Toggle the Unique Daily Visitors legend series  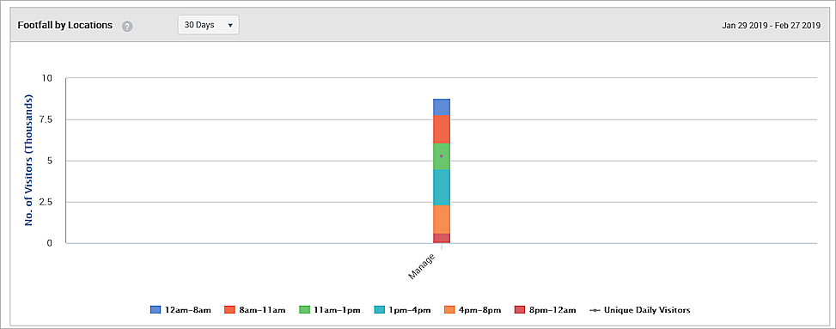pos(640,310)
